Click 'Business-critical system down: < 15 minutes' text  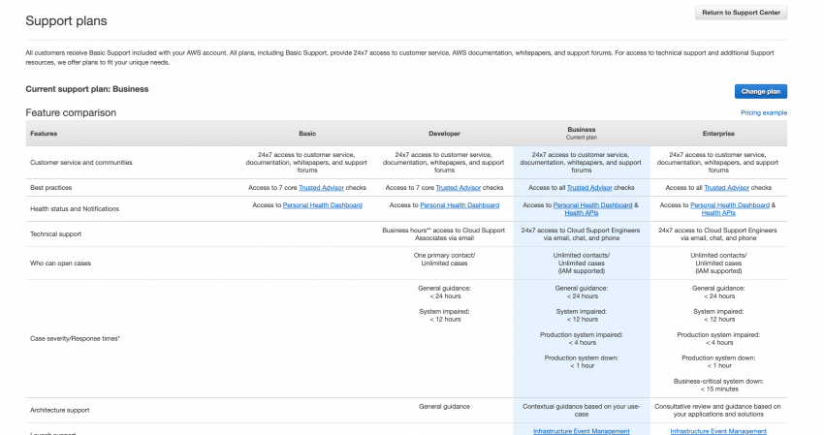click(718, 385)
